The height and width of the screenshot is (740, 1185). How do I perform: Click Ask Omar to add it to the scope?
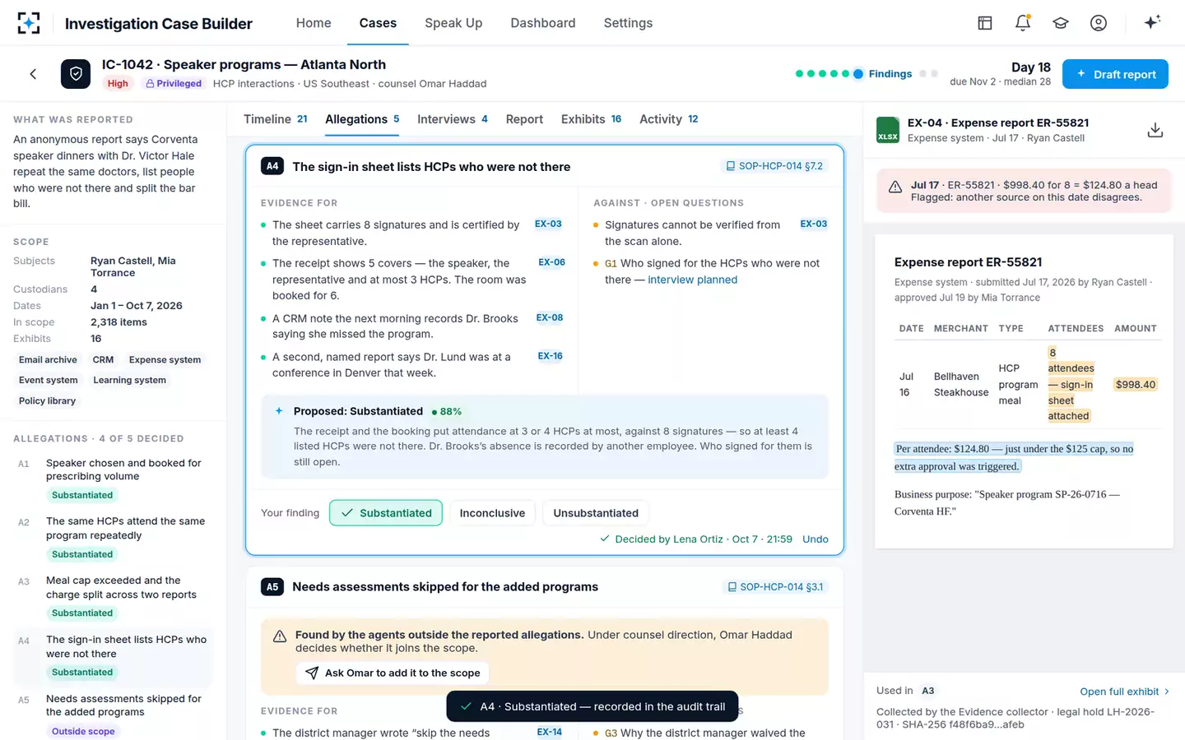[x=393, y=673]
